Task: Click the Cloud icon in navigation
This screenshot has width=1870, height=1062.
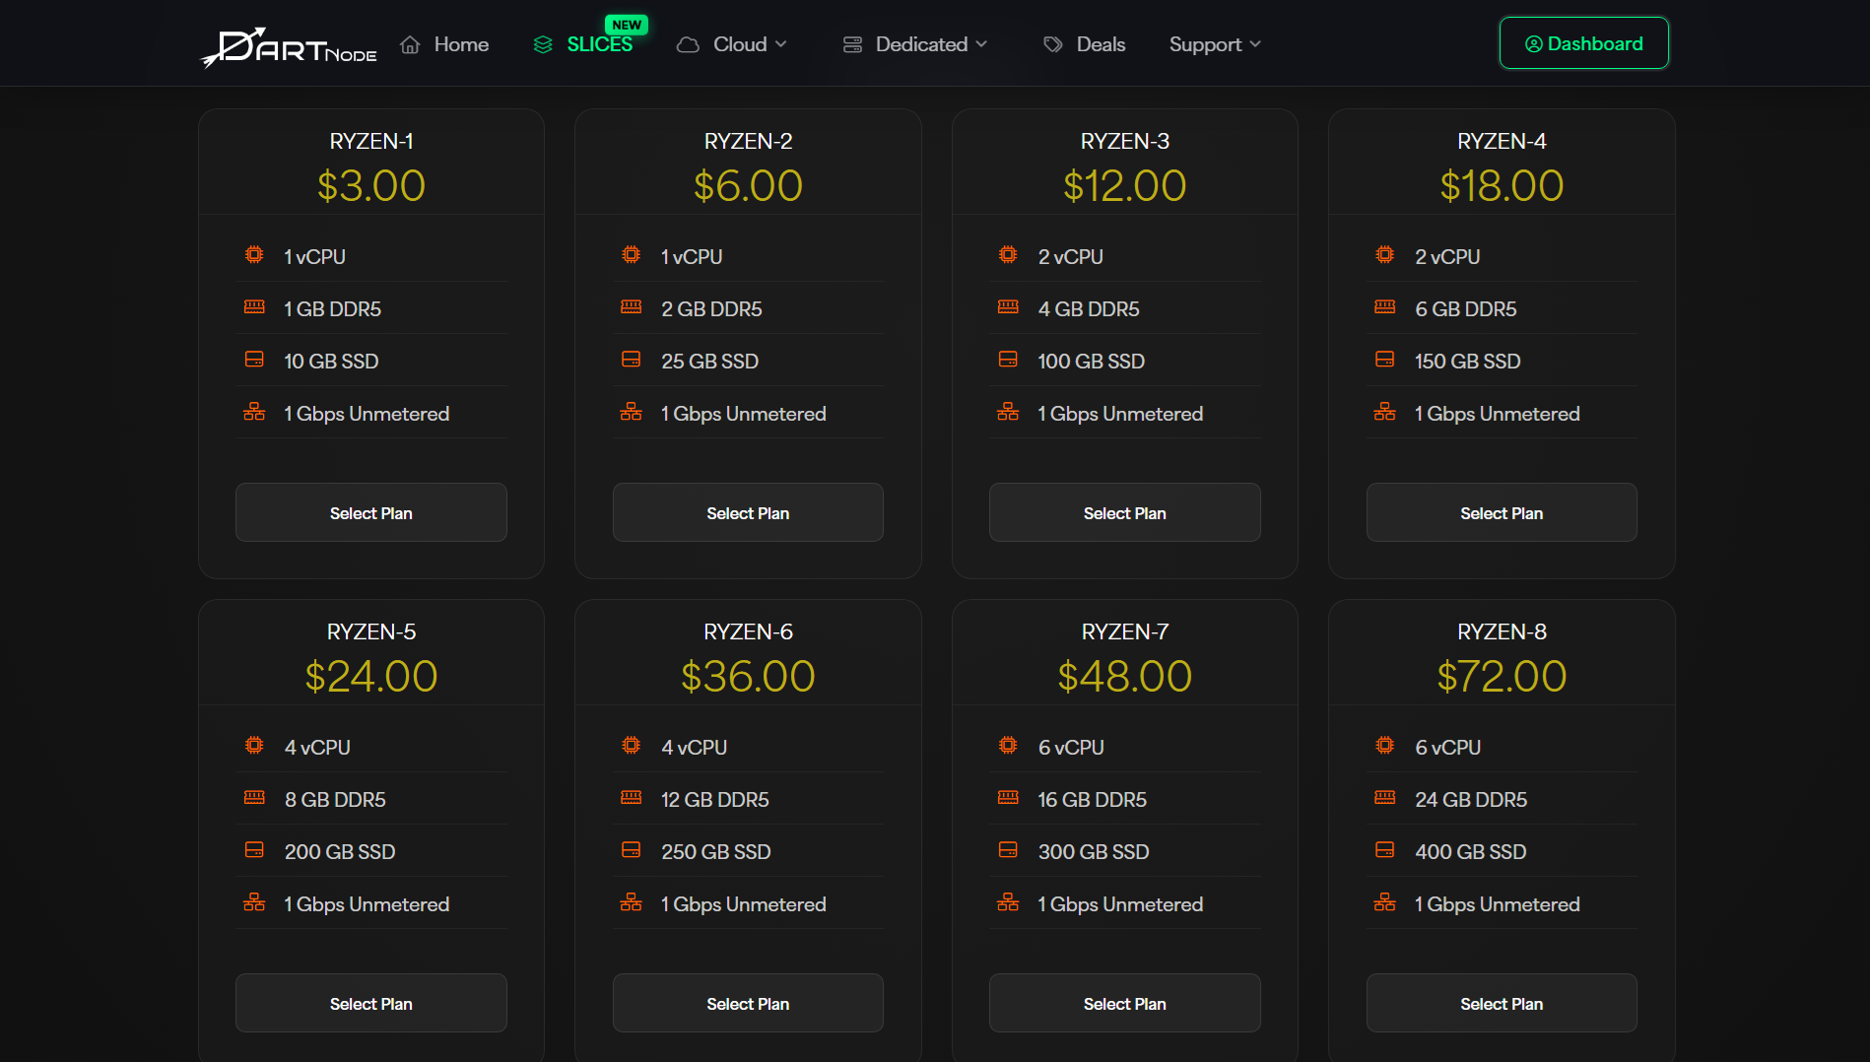Action: (x=688, y=44)
